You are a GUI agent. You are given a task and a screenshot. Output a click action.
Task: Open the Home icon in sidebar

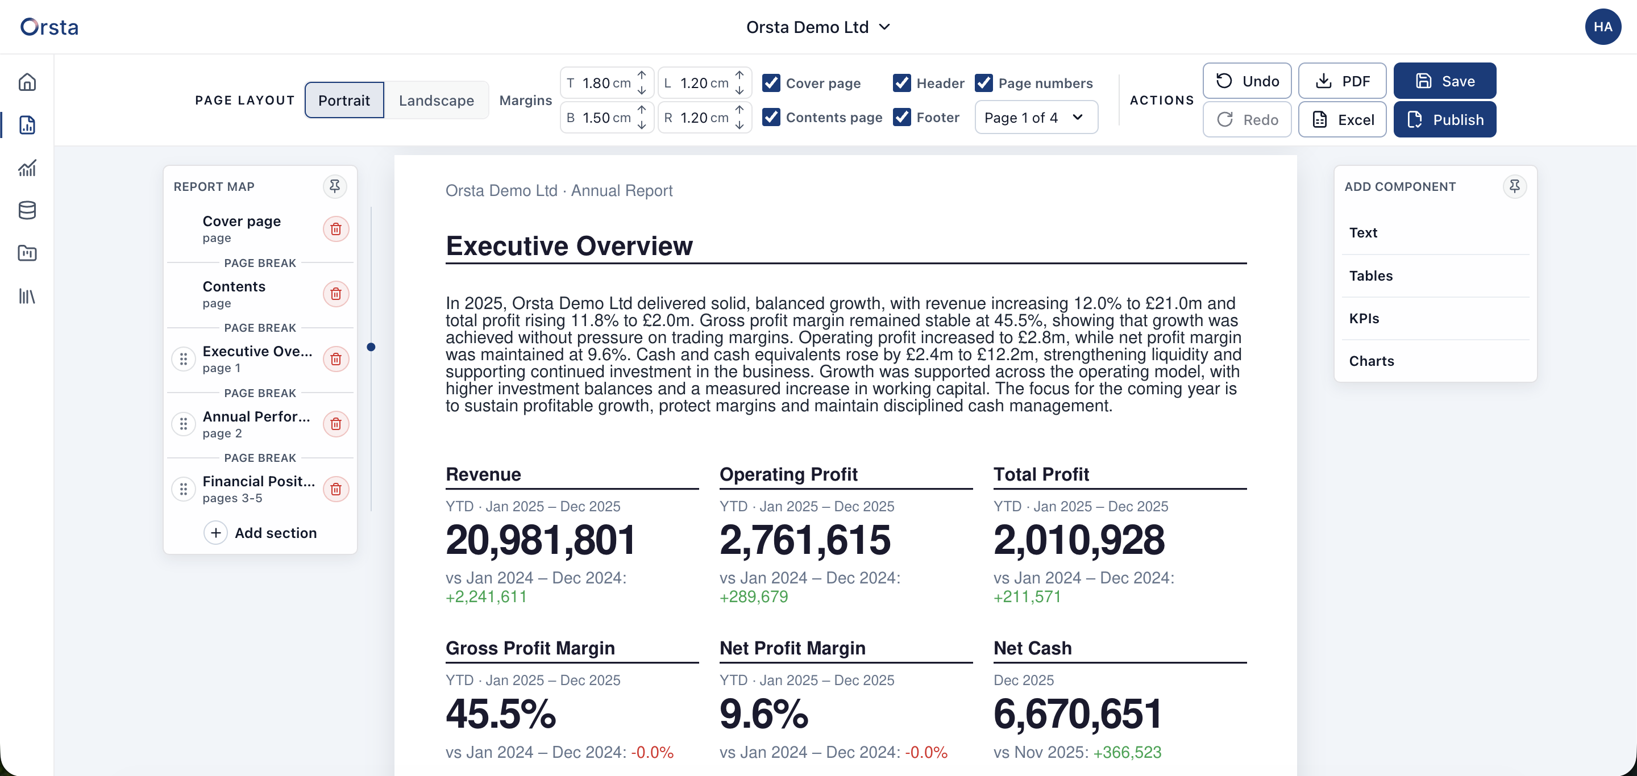(x=27, y=82)
